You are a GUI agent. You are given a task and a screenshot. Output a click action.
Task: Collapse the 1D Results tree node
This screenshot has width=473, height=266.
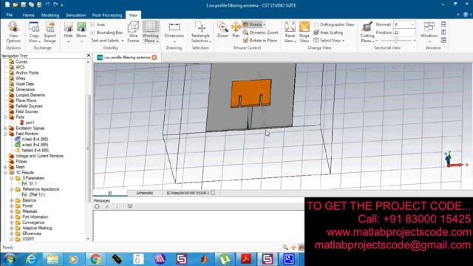tap(5, 172)
